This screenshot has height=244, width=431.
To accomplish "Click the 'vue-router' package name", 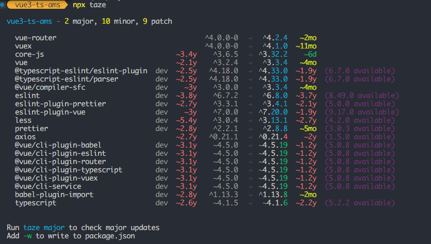I will (36, 38).
